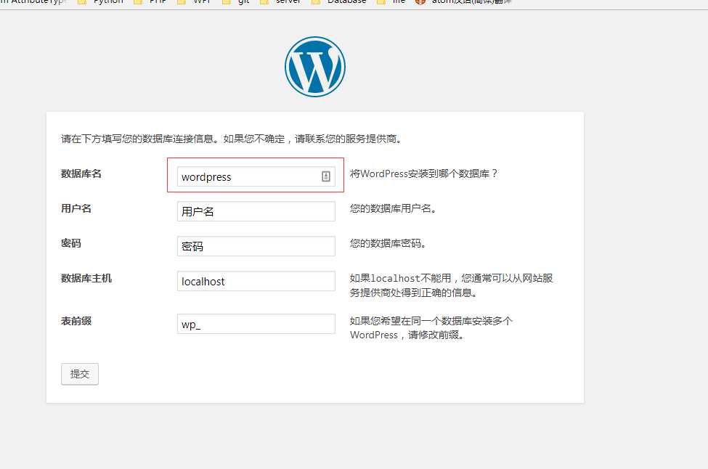Click the hint 您的数据库密码。
Image resolution: width=708 pixels, height=469 pixels.
click(388, 243)
